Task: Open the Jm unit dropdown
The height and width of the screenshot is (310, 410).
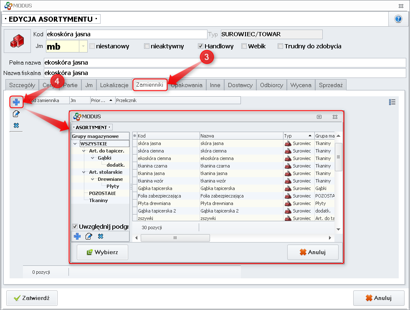Action: tap(83, 46)
